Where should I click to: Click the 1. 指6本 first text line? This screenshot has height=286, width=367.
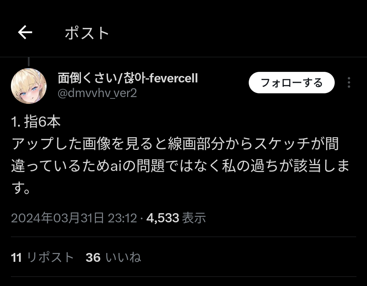click(x=36, y=122)
